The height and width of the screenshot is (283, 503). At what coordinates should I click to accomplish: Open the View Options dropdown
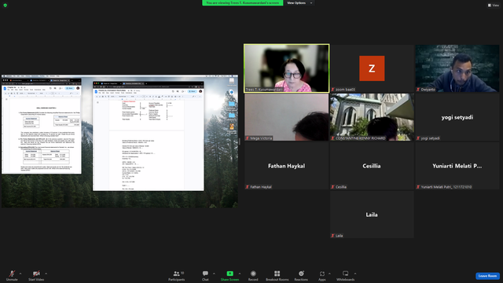tap(299, 3)
